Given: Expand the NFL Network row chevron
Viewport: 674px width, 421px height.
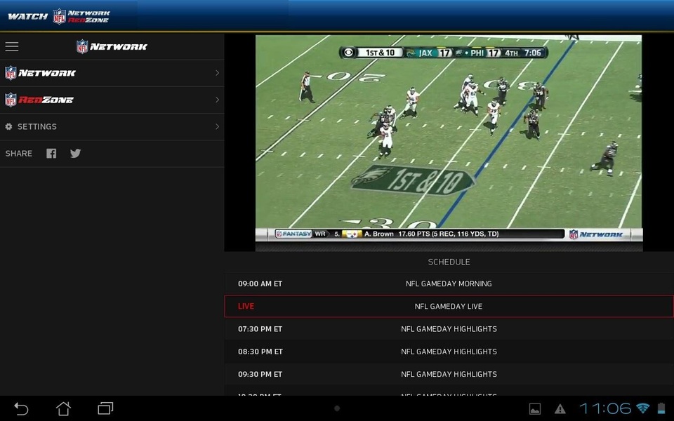Looking at the screenshot, I should coord(217,73).
